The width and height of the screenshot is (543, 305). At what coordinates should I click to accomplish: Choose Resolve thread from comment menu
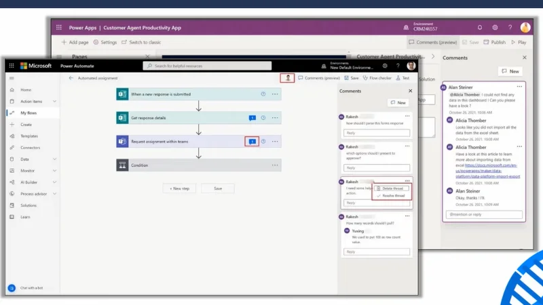tap(392, 196)
